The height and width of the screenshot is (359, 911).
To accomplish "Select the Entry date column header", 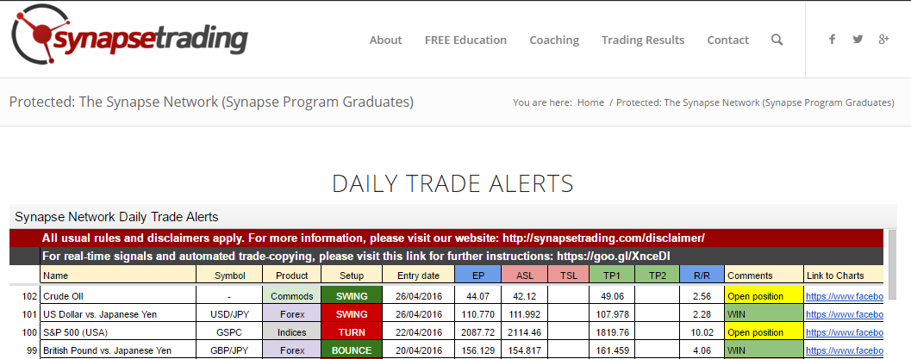I will pyautogui.click(x=418, y=275).
